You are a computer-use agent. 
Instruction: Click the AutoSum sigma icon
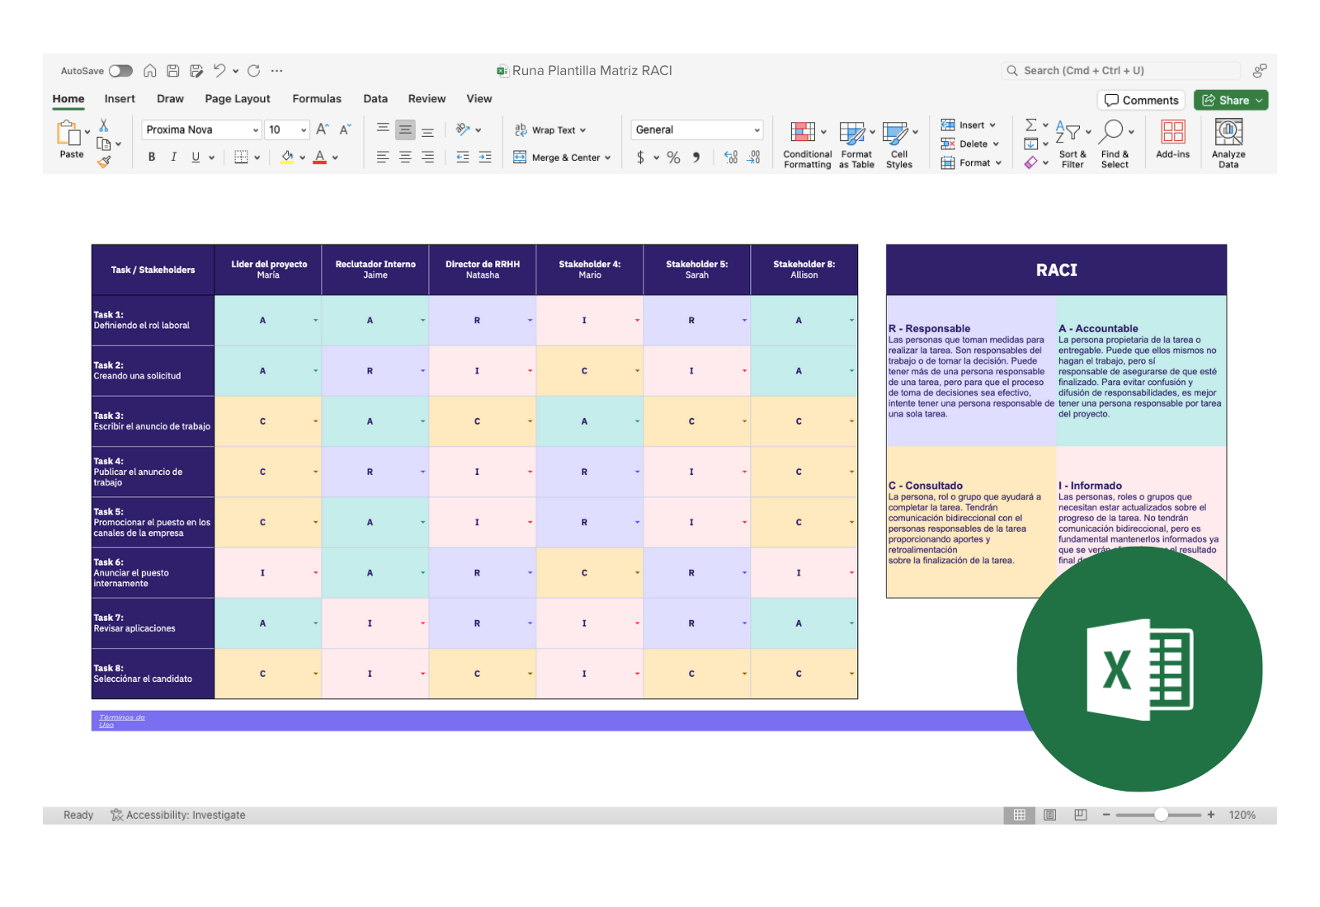click(1031, 125)
